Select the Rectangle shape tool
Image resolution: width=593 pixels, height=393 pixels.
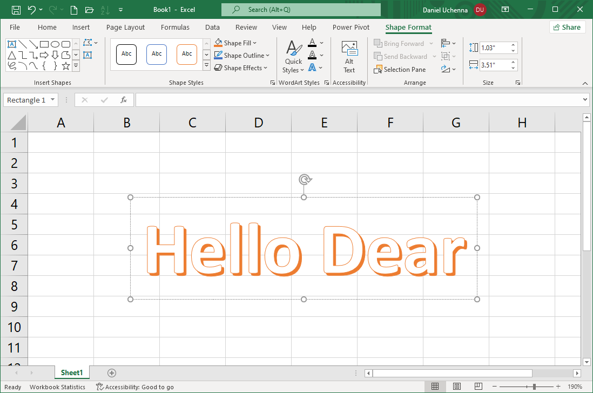44,44
